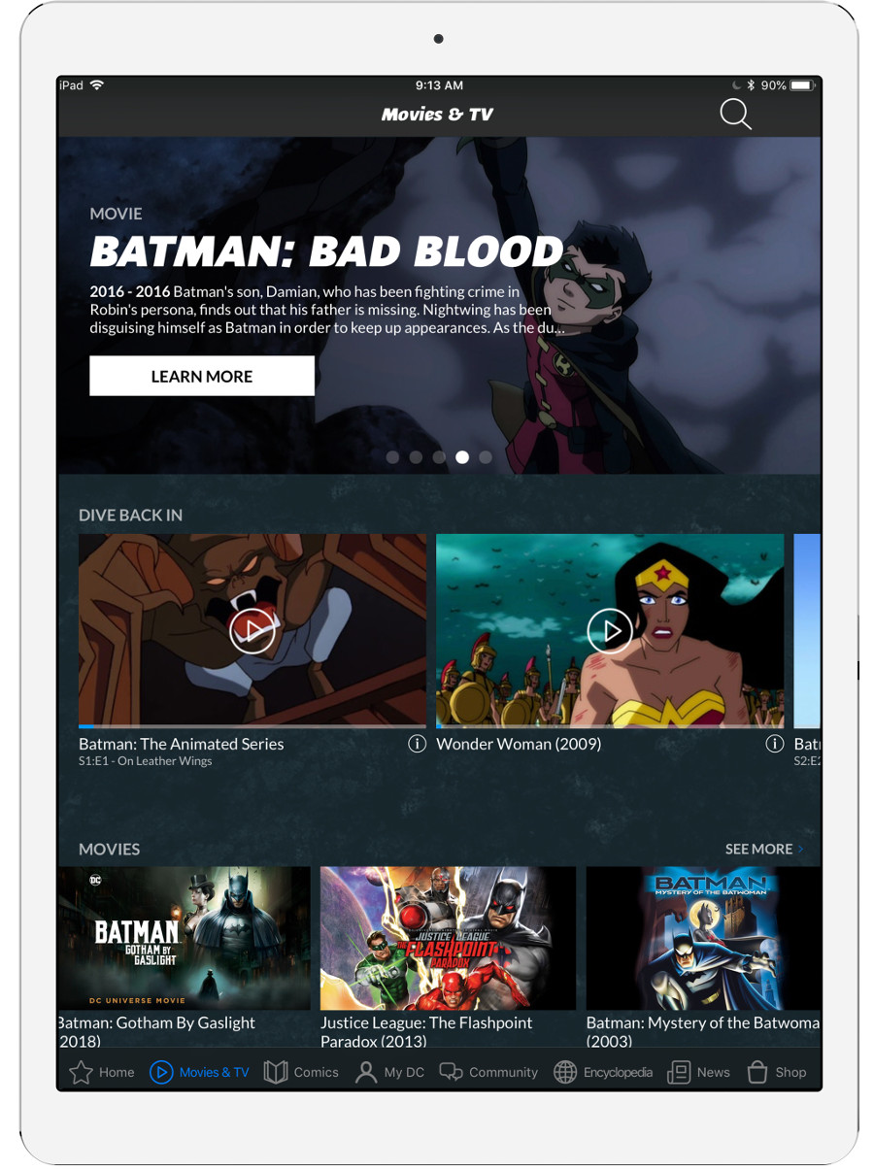The width and height of the screenshot is (874, 1170).
Task: Open the Comics tab
Action: click(x=301, y=1072)
